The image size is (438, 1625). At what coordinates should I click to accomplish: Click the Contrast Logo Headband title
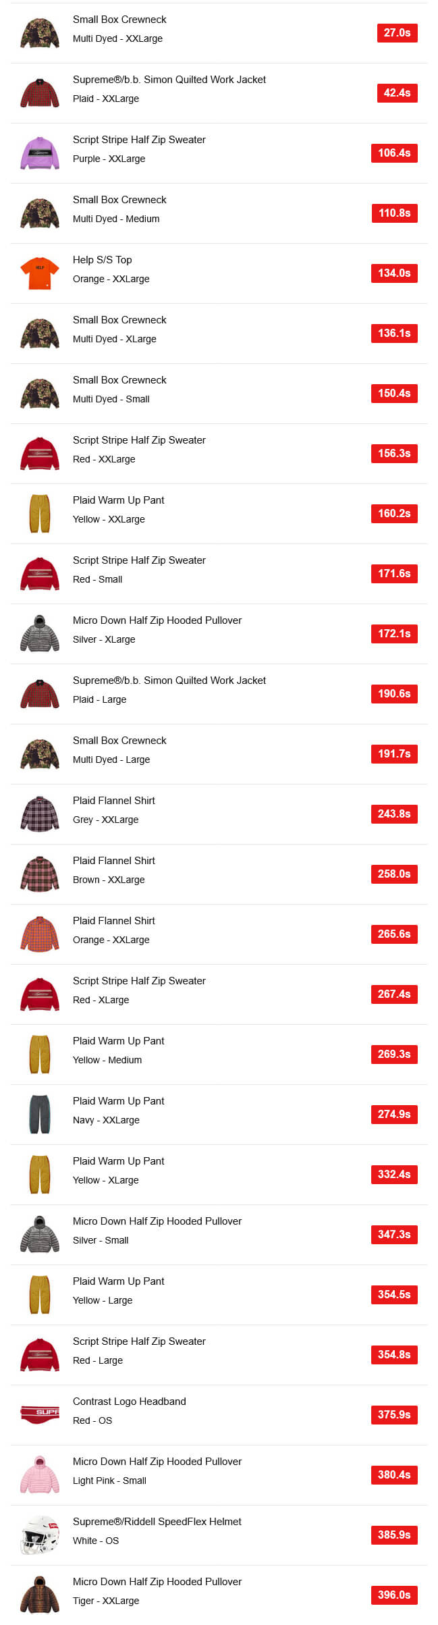pyautogui.click(x=129, y=1401)
